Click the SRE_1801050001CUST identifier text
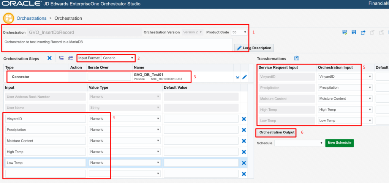389x183 pixels. coord(167,79)
